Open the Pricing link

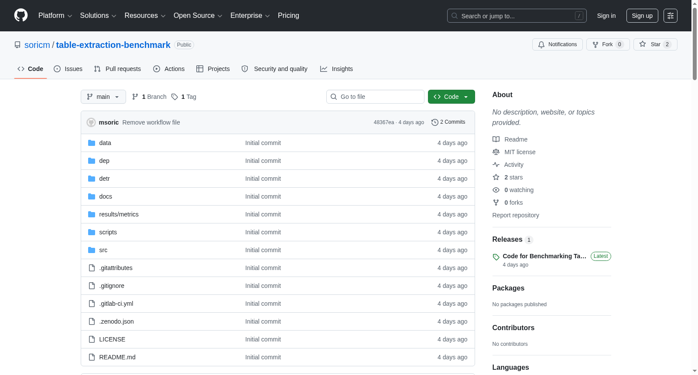pyautogui.click(x=288, y=16)
